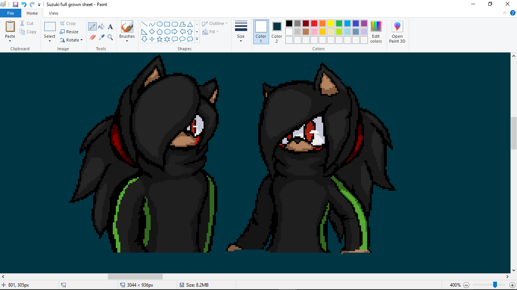This screenshot has height=290, width=517.
Task: Switch to the View tab
Action: [x=54, y=13]
